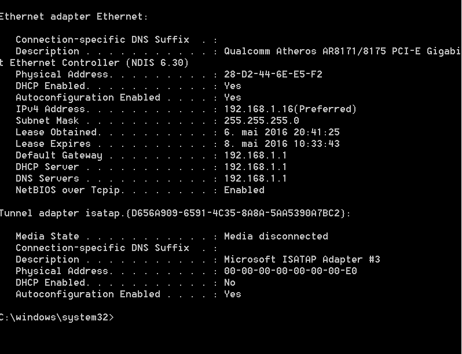Click the NetBIOS over Tcpip 'Enabled' value
The height and width of the screenshot is (354, 462).
point(244,190)
